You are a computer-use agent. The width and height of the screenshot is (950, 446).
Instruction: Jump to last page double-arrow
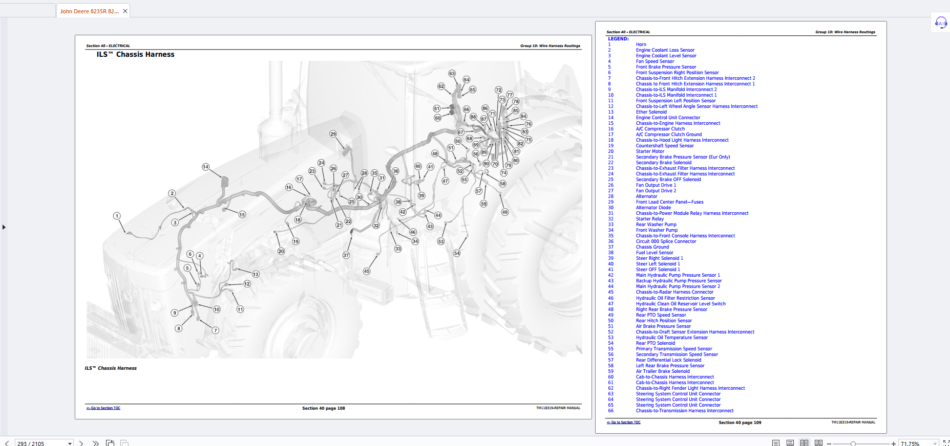click(96, 443)
